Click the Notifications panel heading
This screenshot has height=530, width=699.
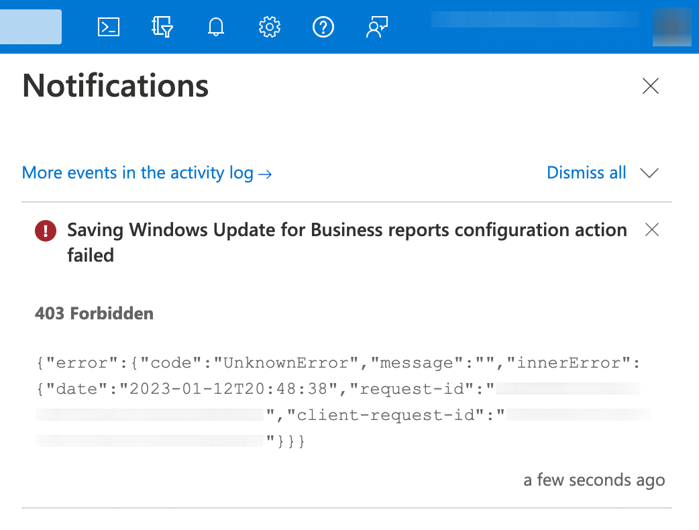[x=115, y=86]
